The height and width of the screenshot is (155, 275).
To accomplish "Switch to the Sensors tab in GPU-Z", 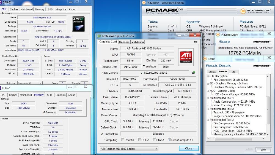I will click(x=124, y=42).
